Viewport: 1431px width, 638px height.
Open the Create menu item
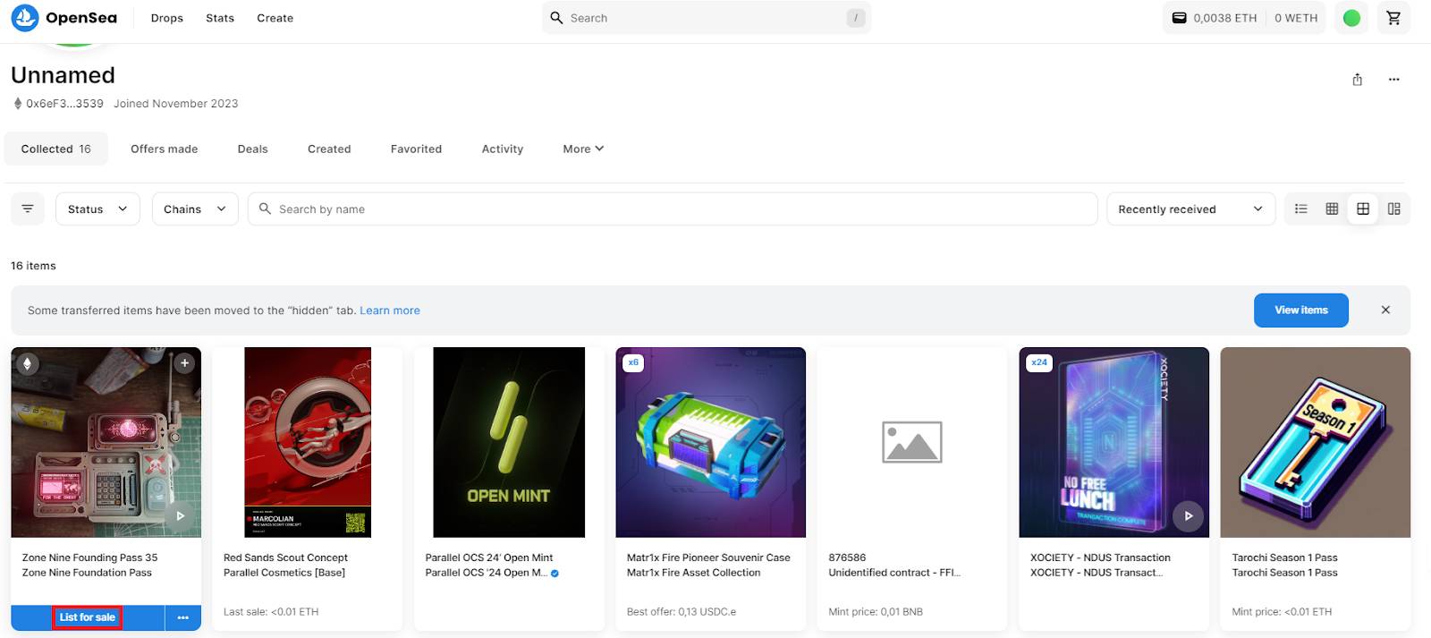click(275, 18)
